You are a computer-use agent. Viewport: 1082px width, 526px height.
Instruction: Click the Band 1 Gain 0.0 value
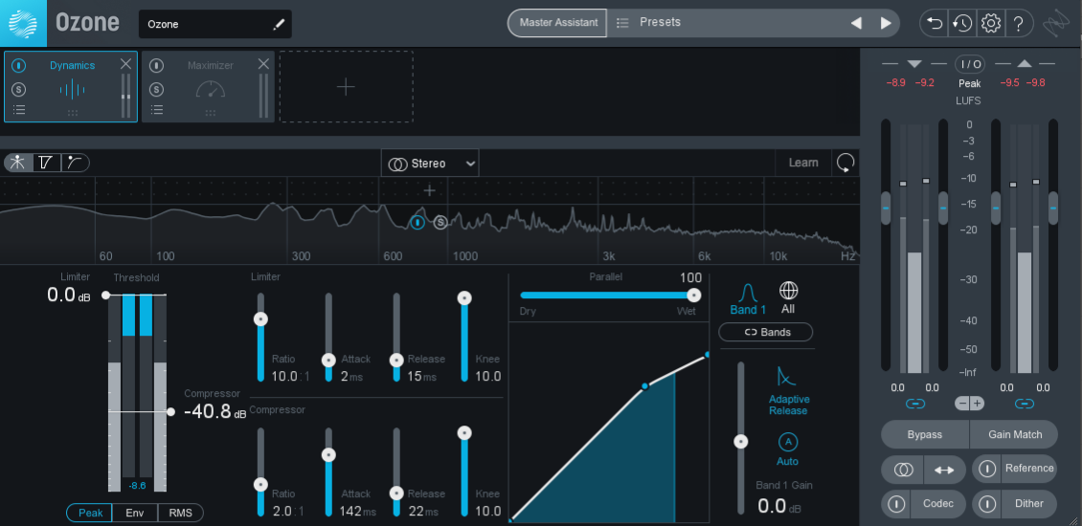tap(772, 506)
